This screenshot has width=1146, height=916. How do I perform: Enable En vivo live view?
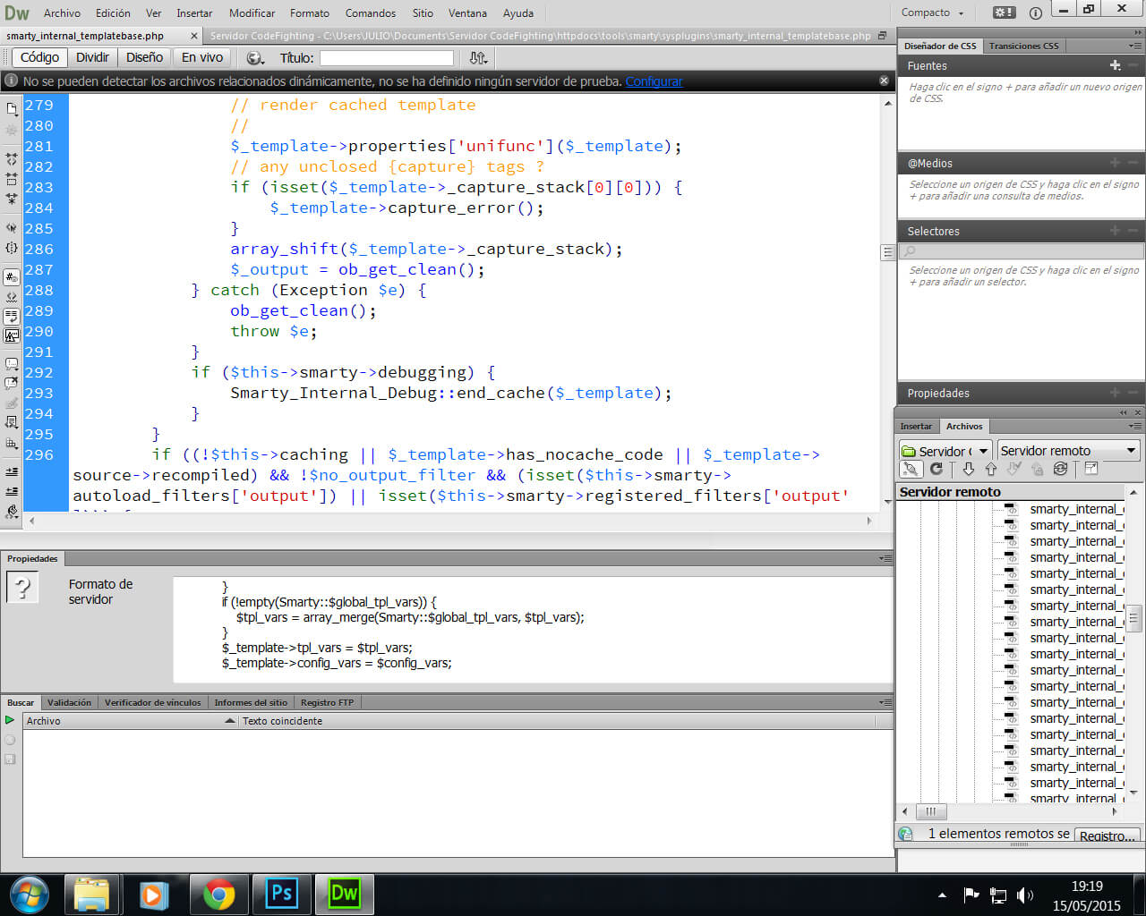click(x=202, y=57)
